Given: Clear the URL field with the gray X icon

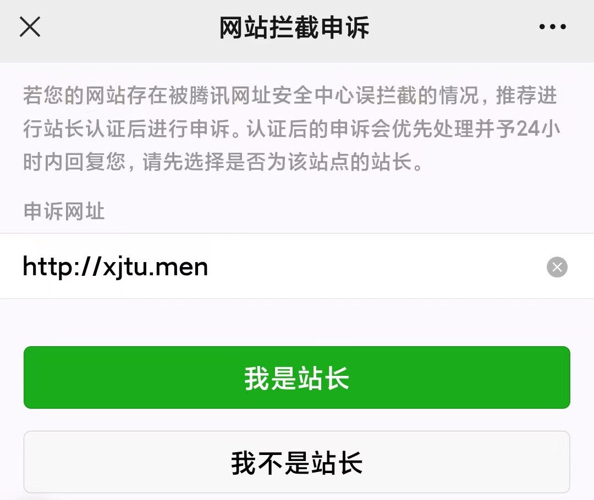Looking at the screenshot, I should 557,267.
